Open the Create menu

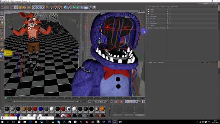10,4
